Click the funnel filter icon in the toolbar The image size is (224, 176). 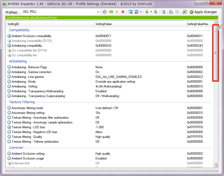pyautogui.click(x=163, y=12)
